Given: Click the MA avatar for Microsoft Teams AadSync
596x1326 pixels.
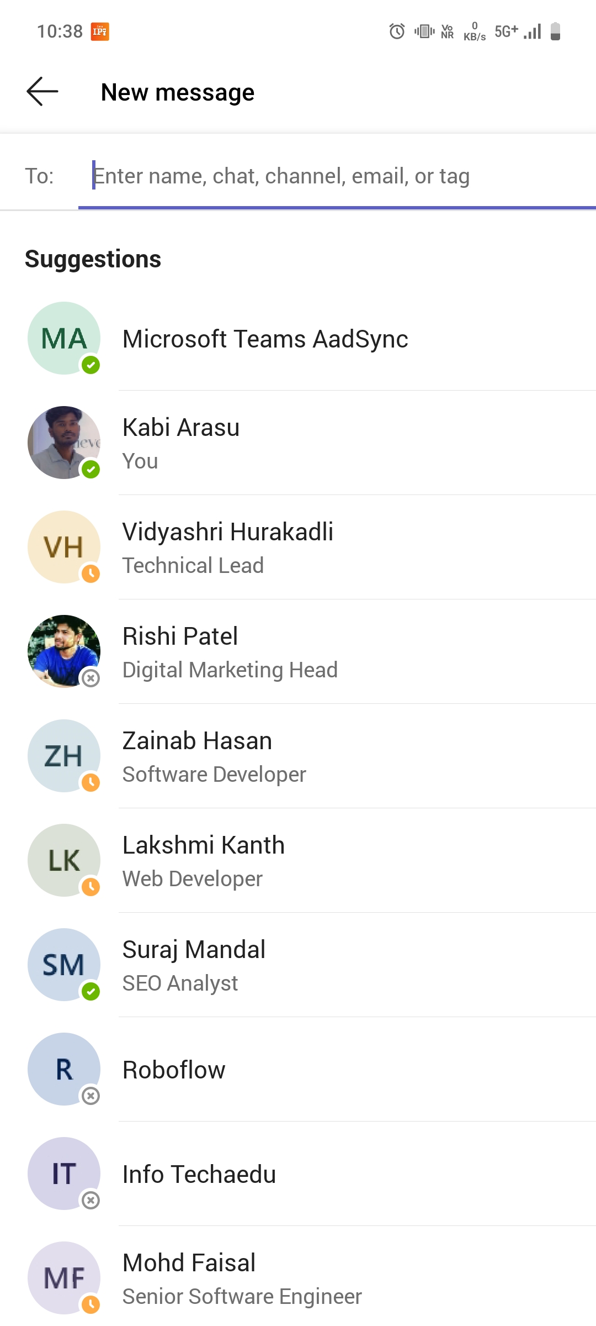Looking at the screenshot, I should [x=64, y=338].
